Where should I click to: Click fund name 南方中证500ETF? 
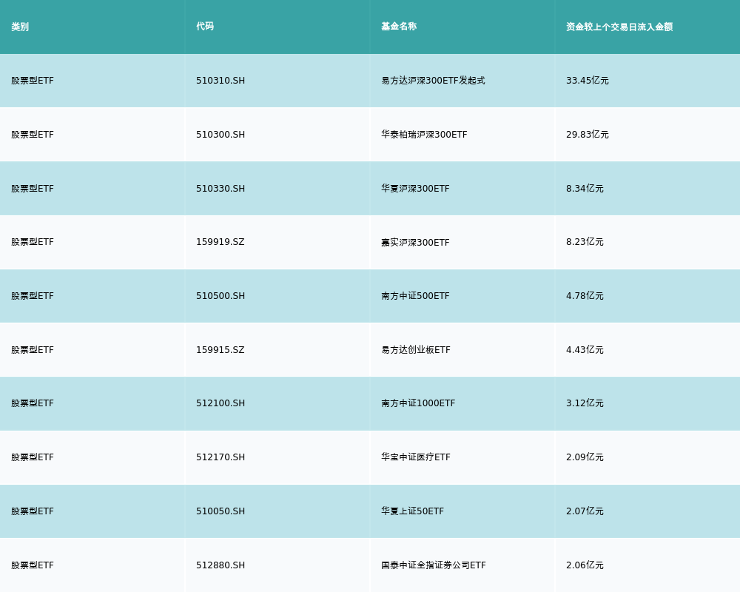[x=415, y=296]
